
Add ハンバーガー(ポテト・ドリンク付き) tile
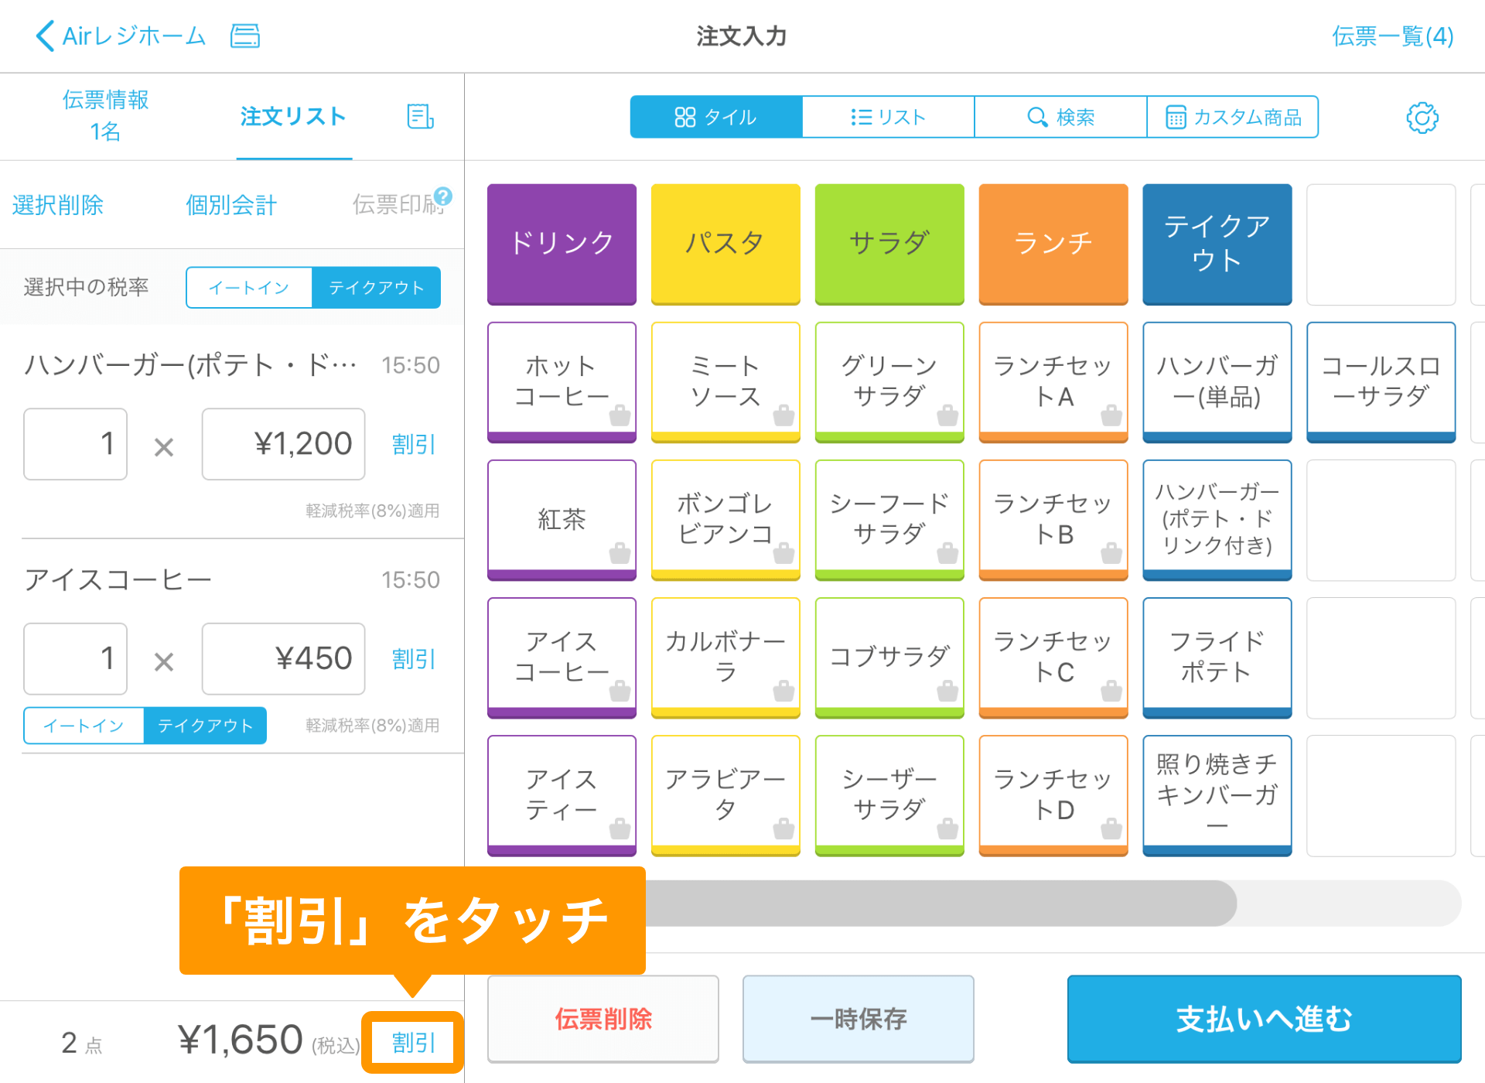pyautogui.click(x=1217, y=520)
